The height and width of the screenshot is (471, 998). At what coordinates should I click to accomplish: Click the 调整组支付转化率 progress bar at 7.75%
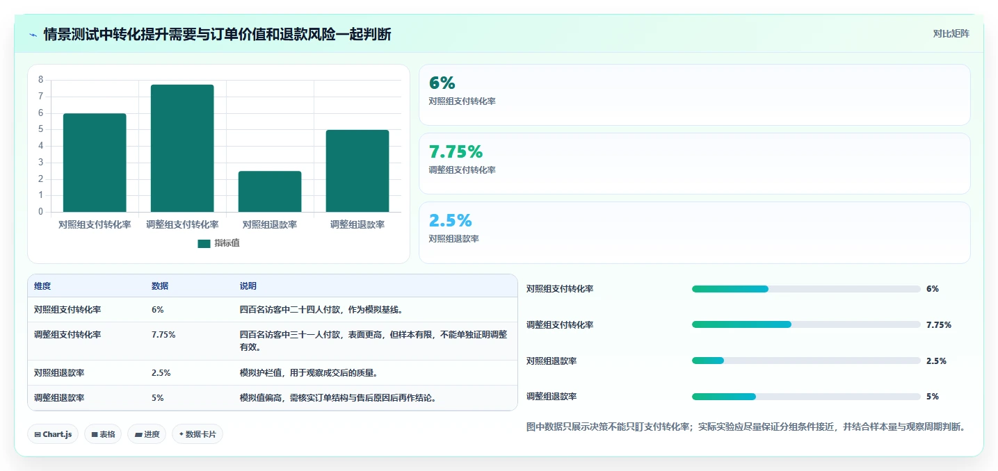(806, 324)
